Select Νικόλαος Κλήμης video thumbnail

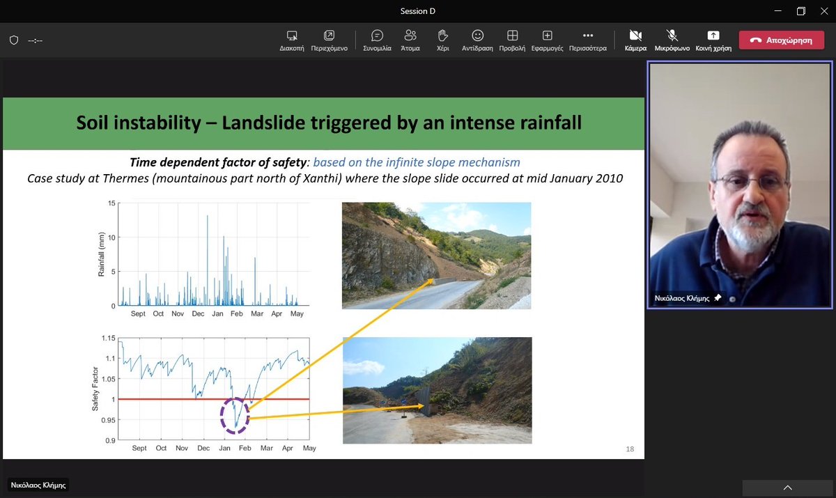[x=740, y=185]
